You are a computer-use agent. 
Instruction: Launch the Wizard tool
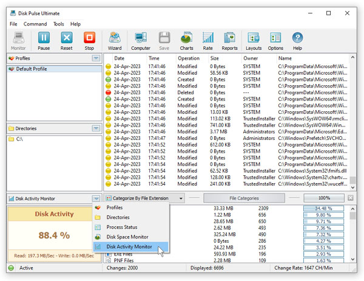pyautogui.click(x=115, y=41)
